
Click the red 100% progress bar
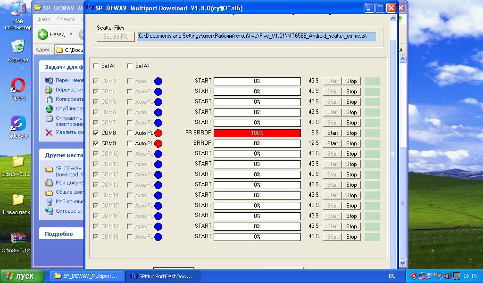[257, 133]
